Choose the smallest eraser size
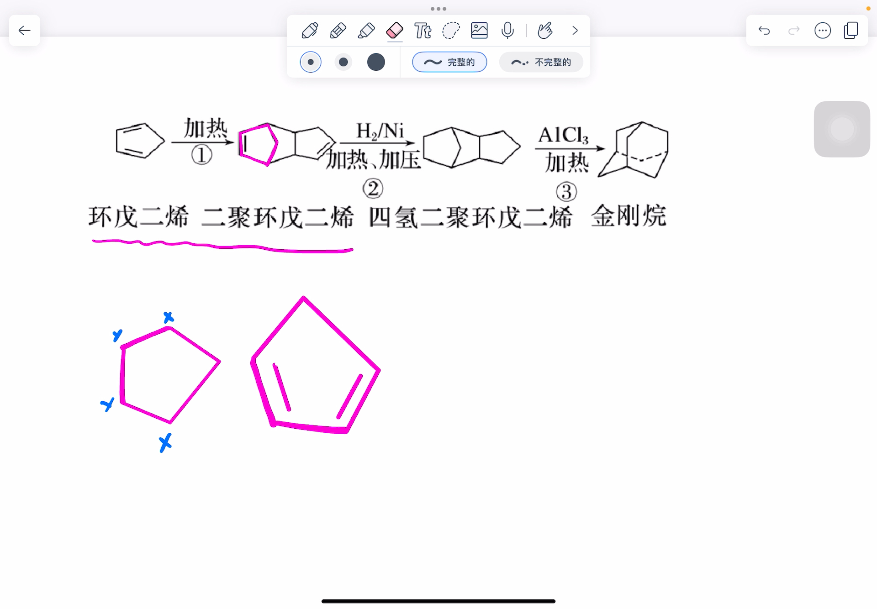 coord(311,62)
